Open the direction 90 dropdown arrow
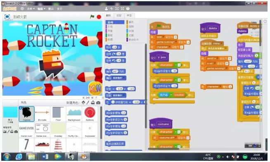 pyautogui.click(x=117, y=71)
